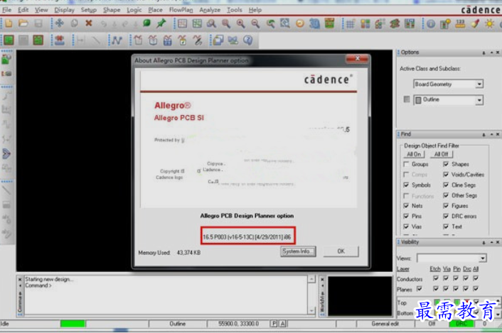Toggle the Planes All visibility checkbox
The image size is (502, 333).
[476, 288]
